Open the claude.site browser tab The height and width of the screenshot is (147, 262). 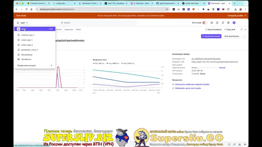tap(64, 3)
